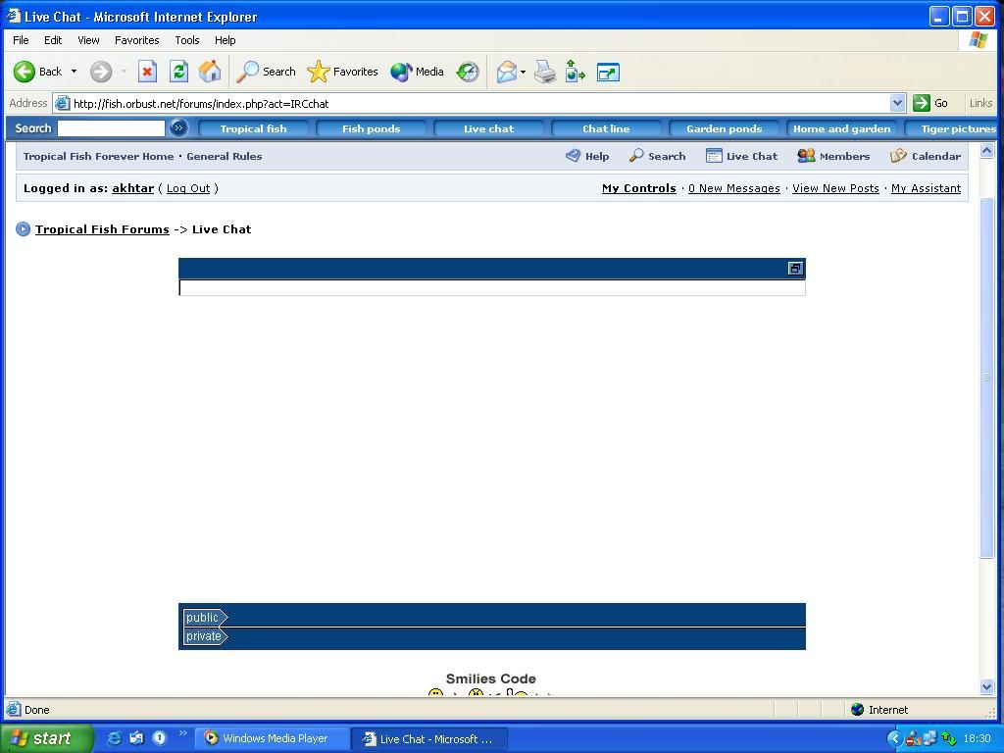Open View New Posts link
Image resolution: width=1004 pixels, height=753 pixels.
tap(834, 188)
